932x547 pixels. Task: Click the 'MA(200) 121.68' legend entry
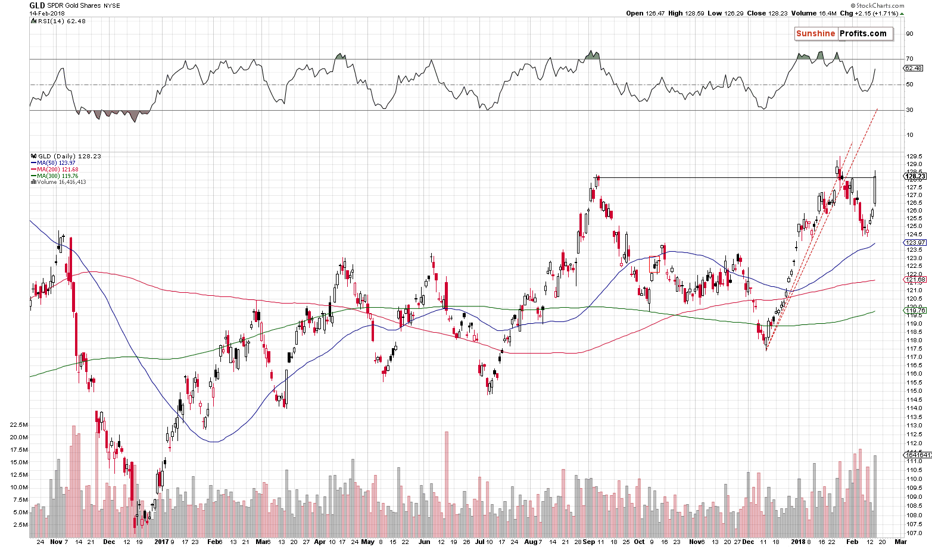[58, 170]
